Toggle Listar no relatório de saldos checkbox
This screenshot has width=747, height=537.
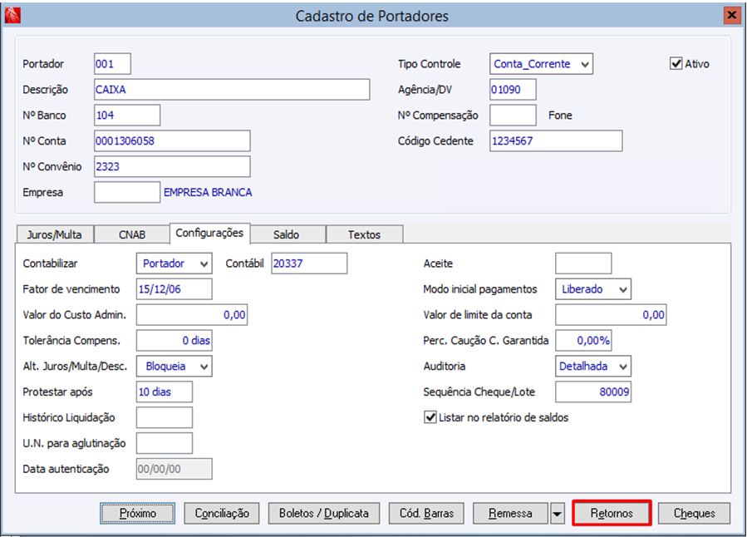coord(430,417)
